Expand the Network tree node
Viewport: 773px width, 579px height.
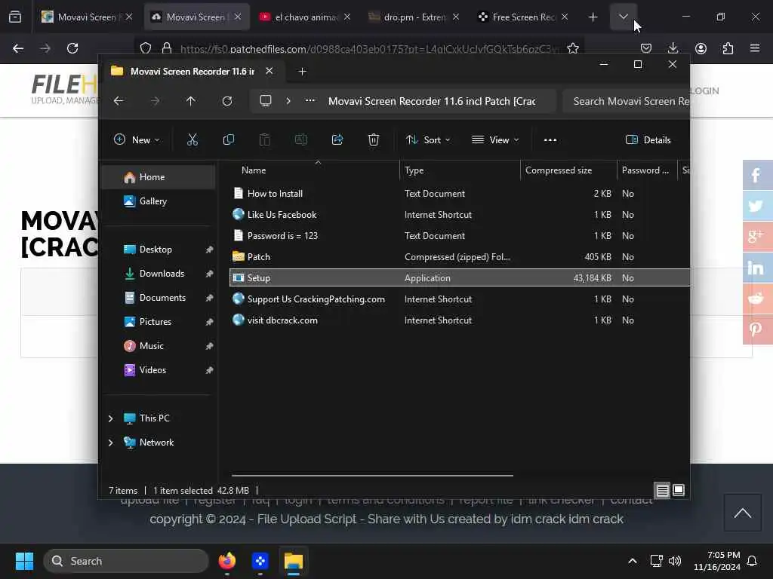click(x=110, y=443)
